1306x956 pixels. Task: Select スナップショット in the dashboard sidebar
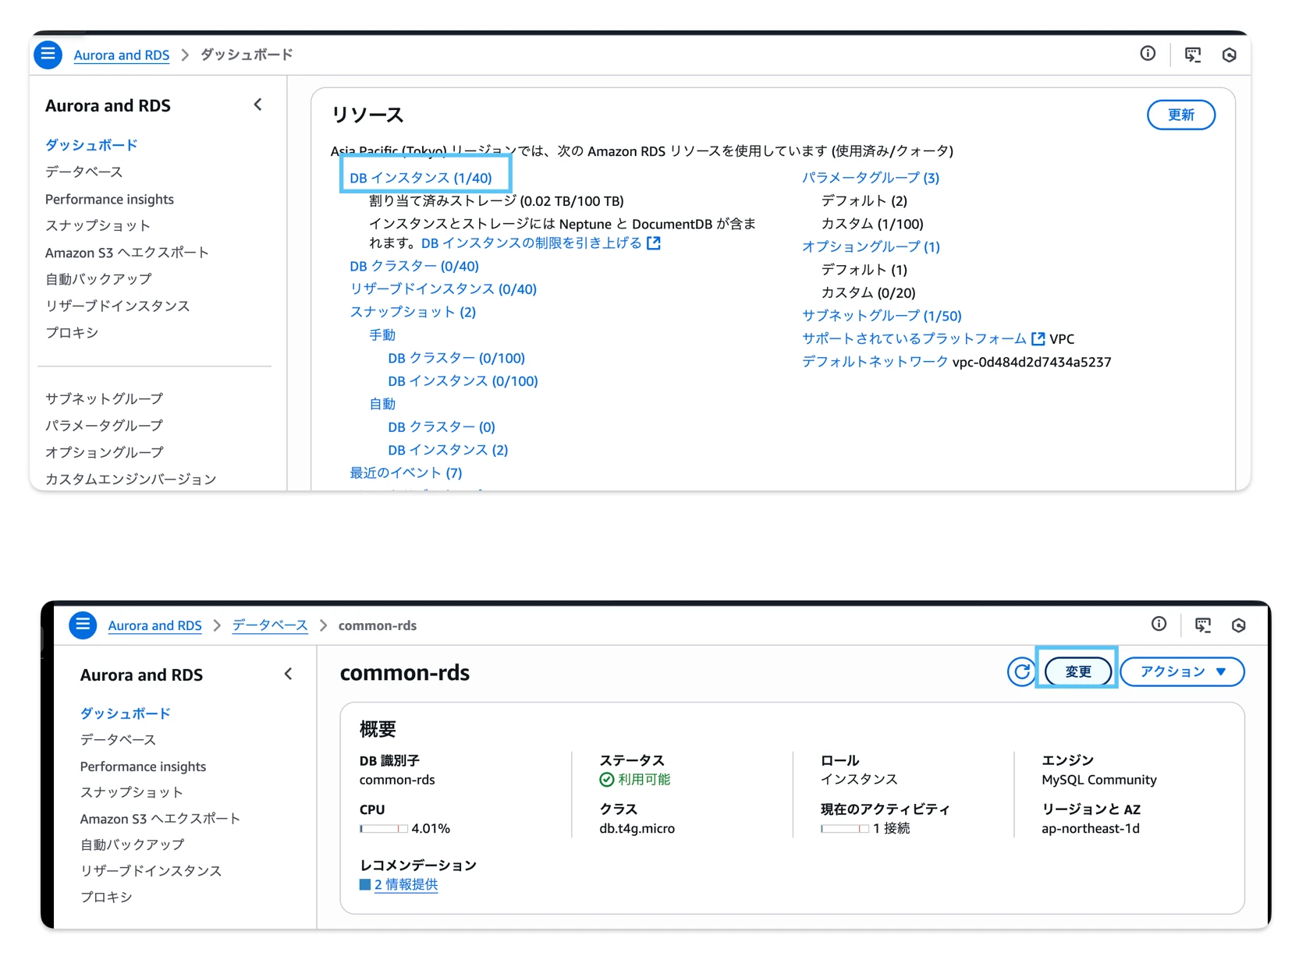98,225
